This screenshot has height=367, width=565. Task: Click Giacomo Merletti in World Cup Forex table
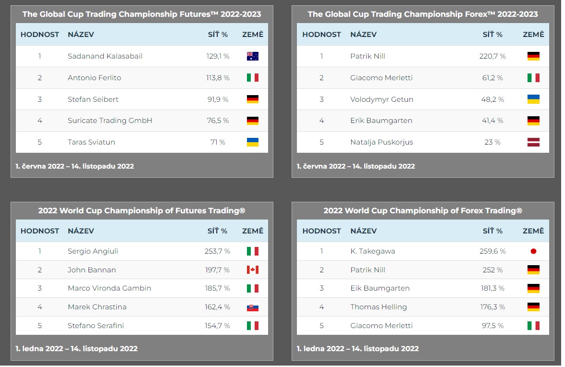(381, 326)
